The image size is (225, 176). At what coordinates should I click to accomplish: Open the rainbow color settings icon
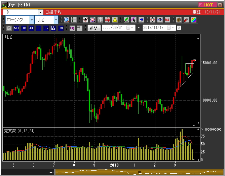point(193,20)
